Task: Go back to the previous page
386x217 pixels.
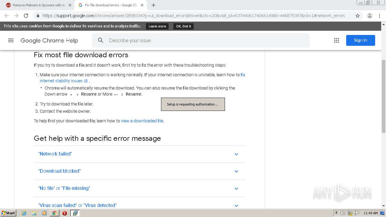Action: coord(7,16)
